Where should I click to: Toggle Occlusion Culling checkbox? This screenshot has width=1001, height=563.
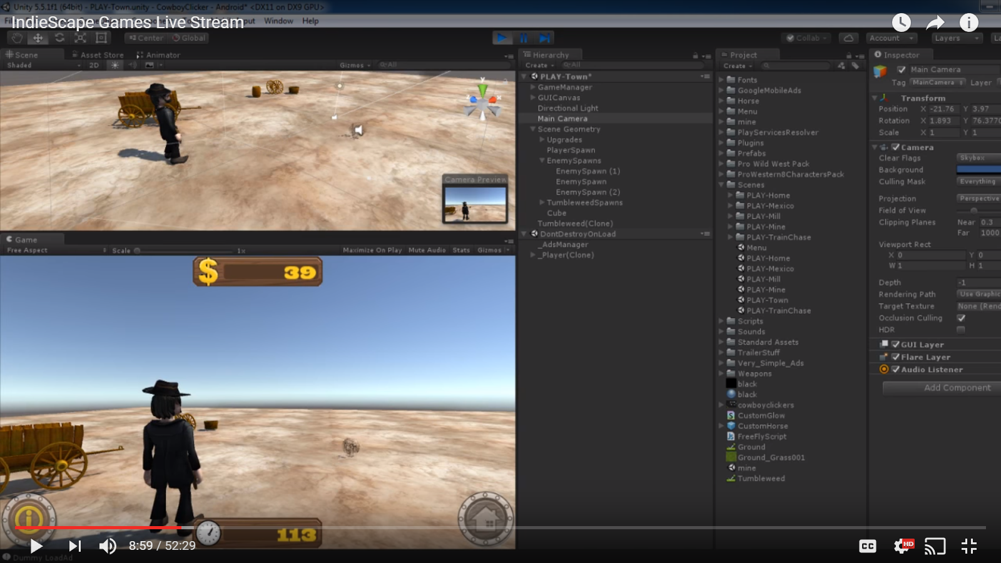click(961, 318)
